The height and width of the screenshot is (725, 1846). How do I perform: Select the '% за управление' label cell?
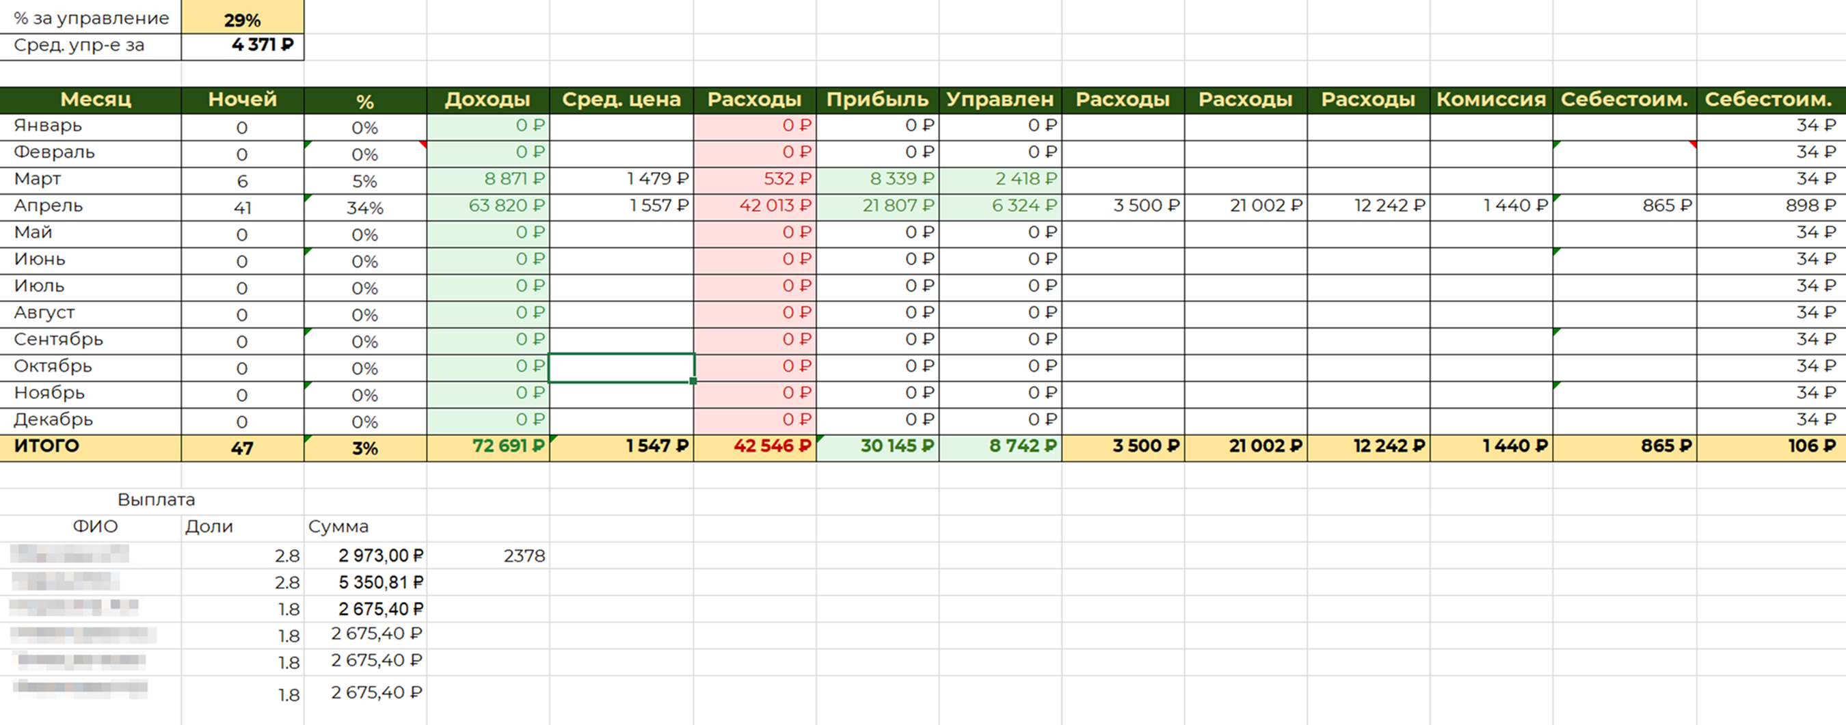[x=90, y=17]
